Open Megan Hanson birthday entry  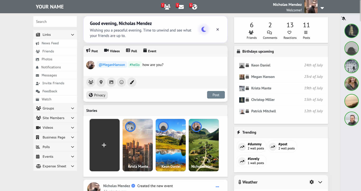[x=281, y=77]
